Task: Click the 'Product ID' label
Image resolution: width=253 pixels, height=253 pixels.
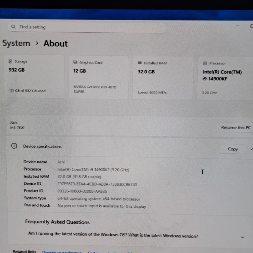Action: point(33,191)
